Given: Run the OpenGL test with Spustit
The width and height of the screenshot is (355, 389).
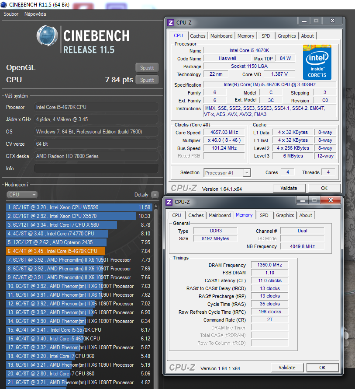Looking at the screenshot, I should coord(147,68).
